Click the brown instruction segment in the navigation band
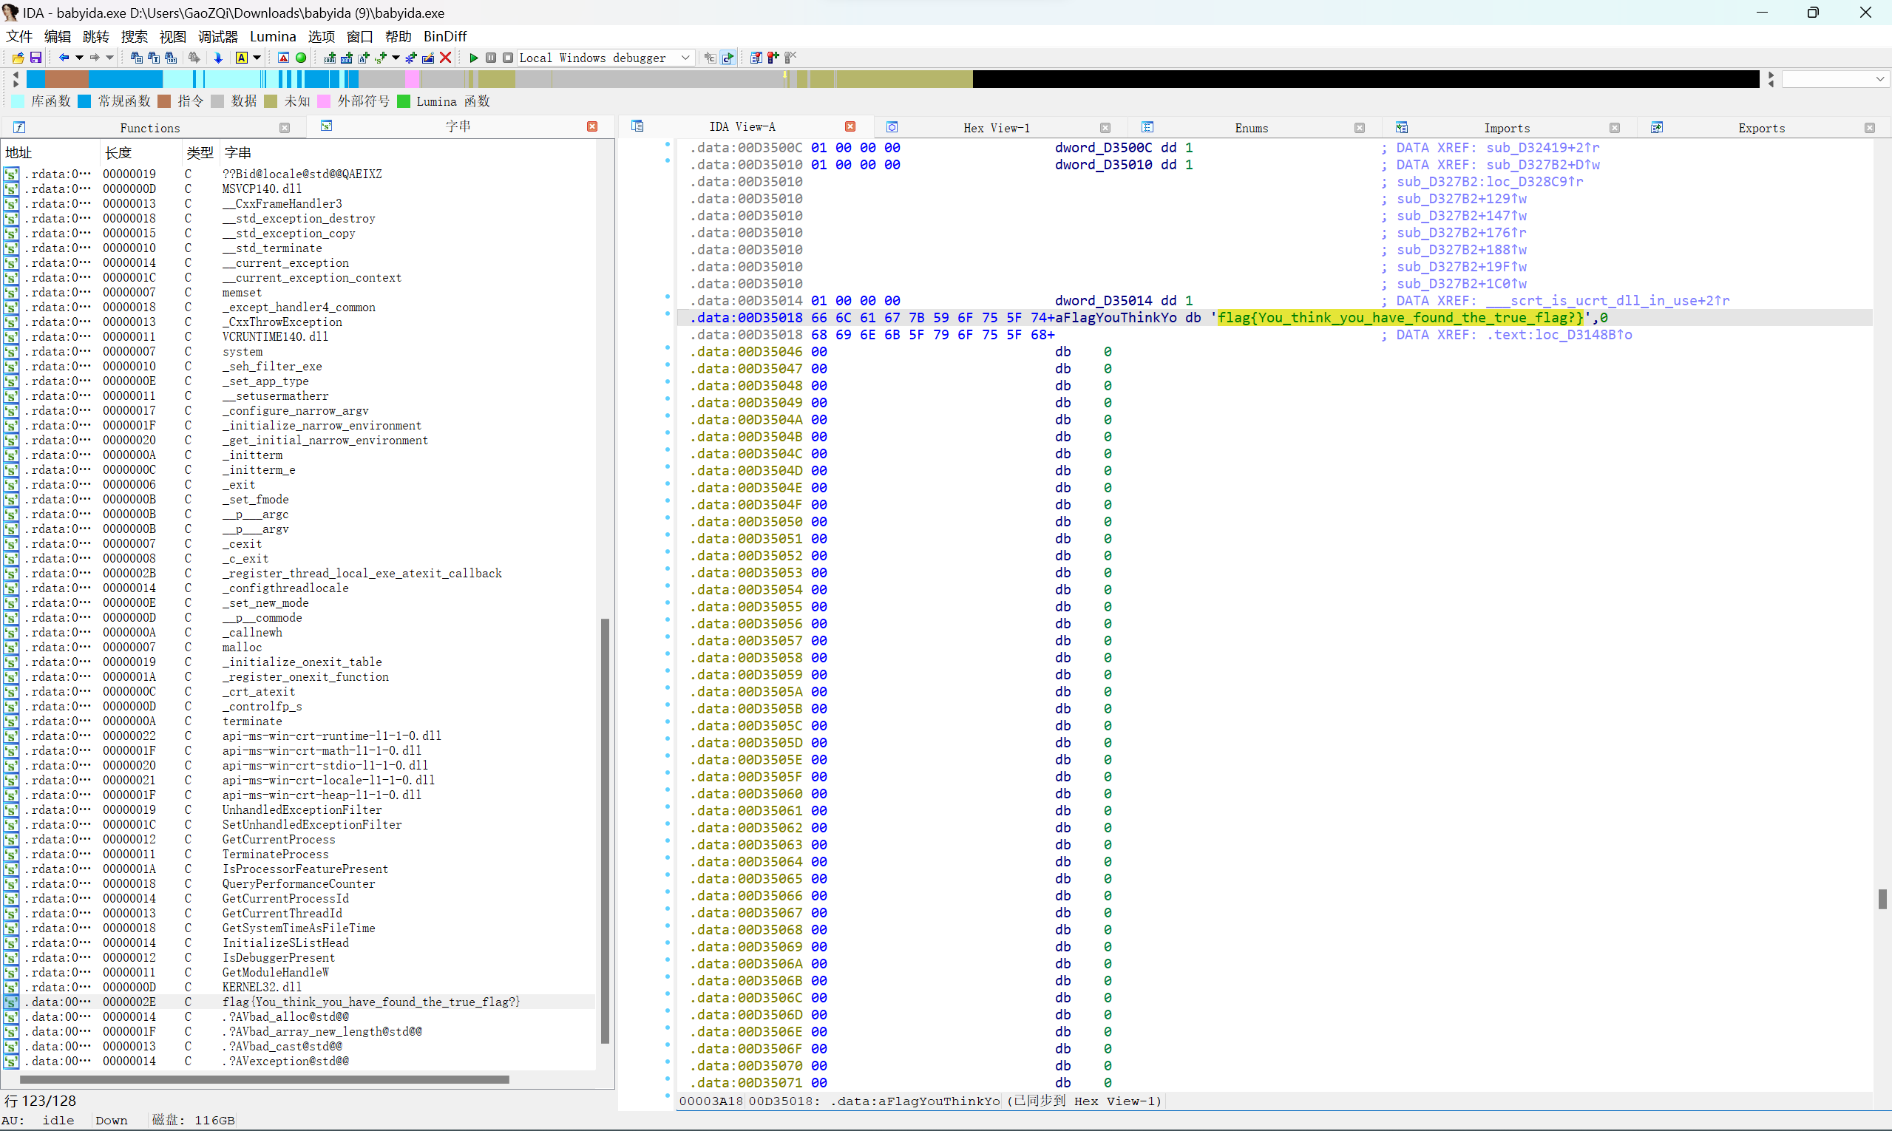This screenshot has width=1892, height=1131. [x=67, y=78]
